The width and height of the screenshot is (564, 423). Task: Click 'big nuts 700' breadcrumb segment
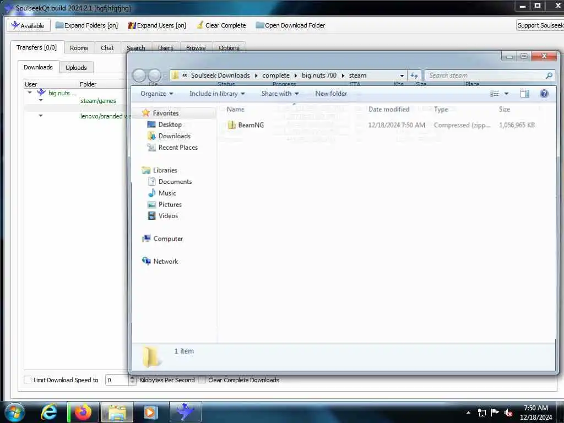[319, 75]
